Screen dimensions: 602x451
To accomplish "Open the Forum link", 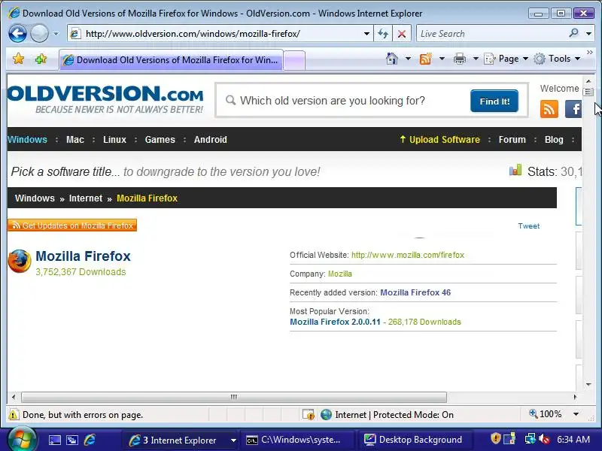I will point(512,140).
